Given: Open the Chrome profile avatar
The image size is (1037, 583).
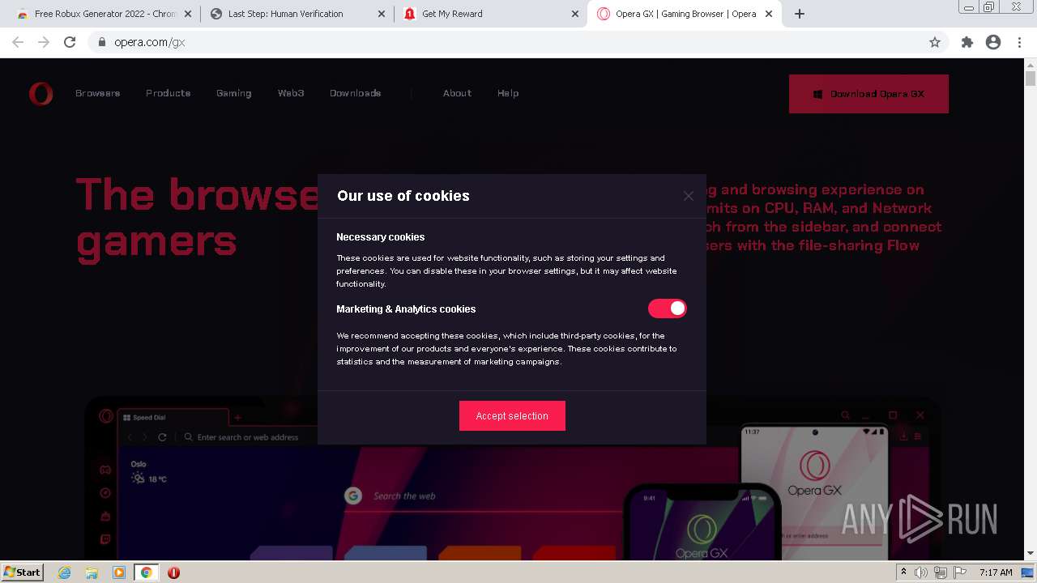Looking at the screenshot, I should tap(993, 42).
